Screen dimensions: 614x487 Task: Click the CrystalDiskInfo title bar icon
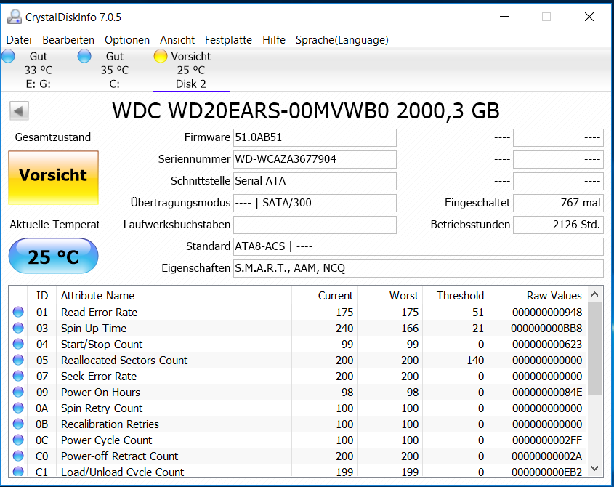(15, 17)
